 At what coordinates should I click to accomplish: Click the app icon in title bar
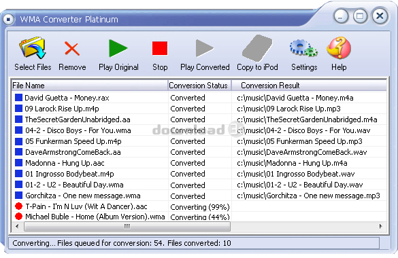click(8, 19)
